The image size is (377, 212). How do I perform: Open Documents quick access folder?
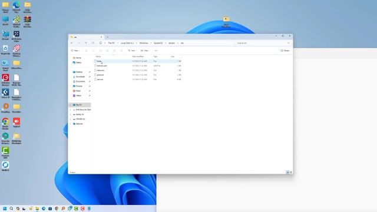(79, 81)
